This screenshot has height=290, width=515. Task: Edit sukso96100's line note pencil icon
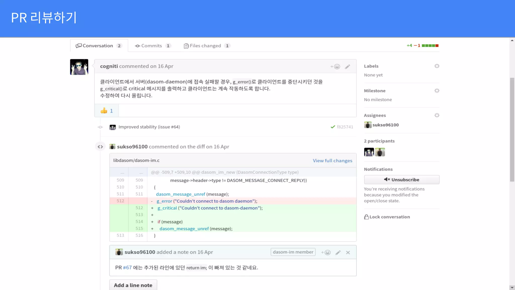tap(338, 252)
